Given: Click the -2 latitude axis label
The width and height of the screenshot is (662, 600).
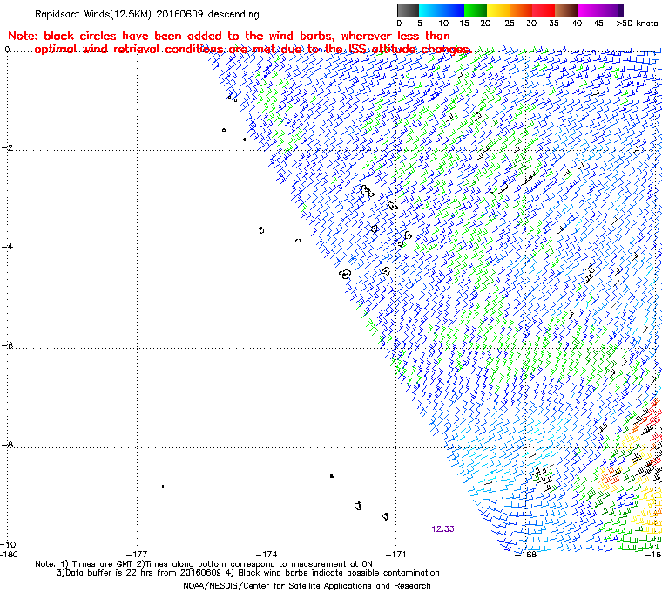Looking at the screenshot, I should pyautogui.click(x=7, y=148).
